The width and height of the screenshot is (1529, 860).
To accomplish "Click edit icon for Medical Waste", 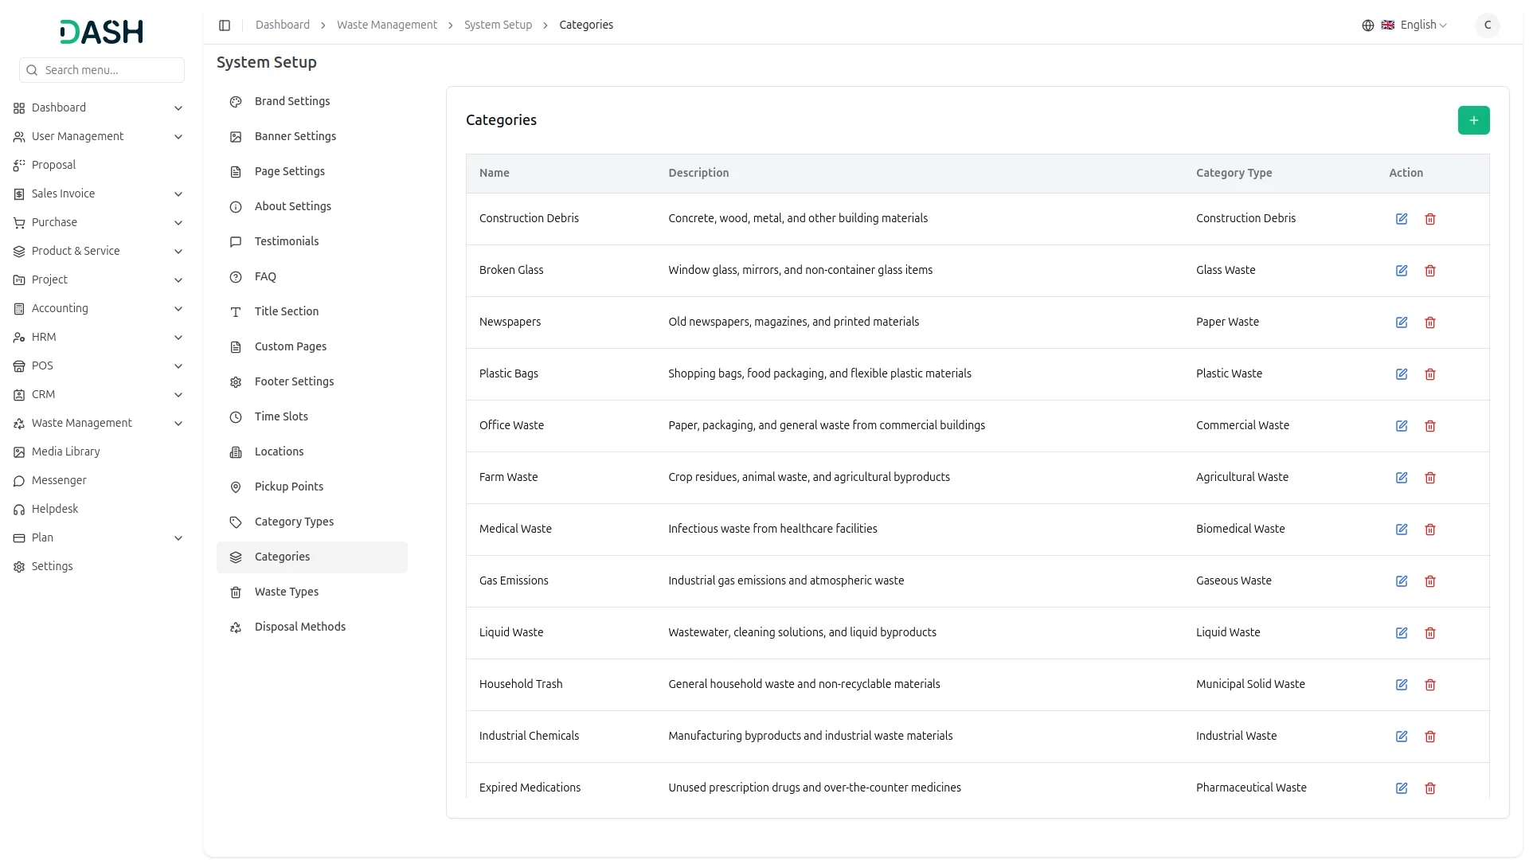I will pos(1402,530).
